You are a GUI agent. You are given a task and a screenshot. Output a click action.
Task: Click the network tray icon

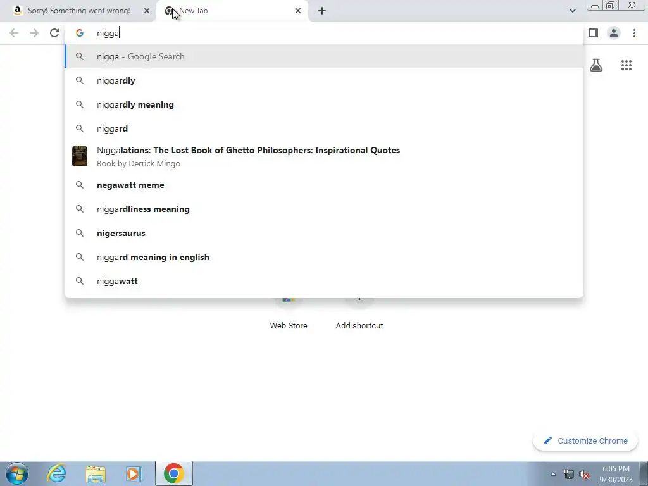coord(569,475)
